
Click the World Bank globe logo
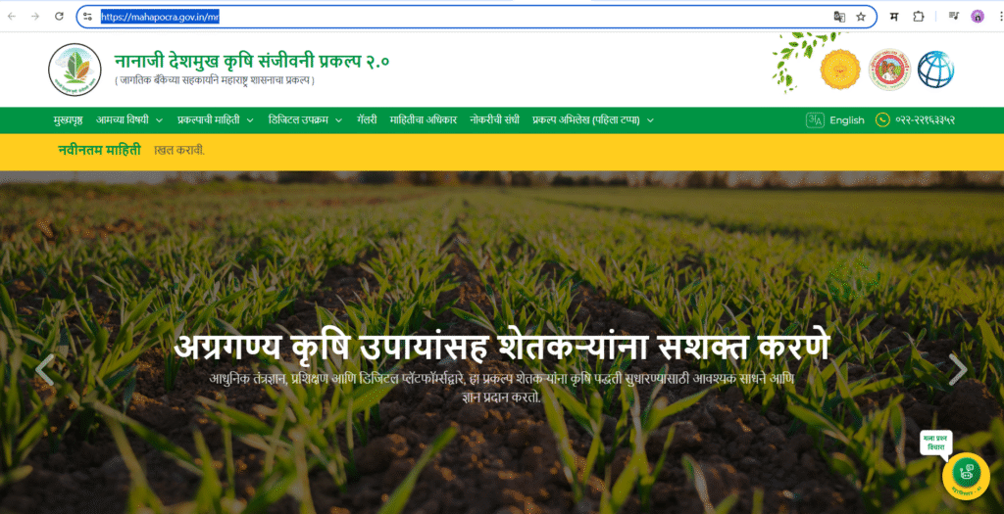click(935, 70)
